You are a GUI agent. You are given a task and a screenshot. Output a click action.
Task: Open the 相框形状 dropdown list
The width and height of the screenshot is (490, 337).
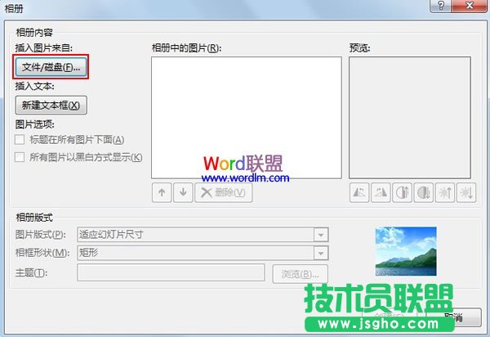tap(321, 253)
